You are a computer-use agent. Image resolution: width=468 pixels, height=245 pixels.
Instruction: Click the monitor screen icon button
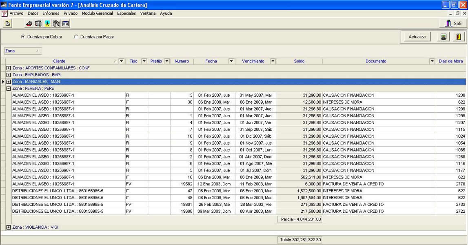coord(444,37)
